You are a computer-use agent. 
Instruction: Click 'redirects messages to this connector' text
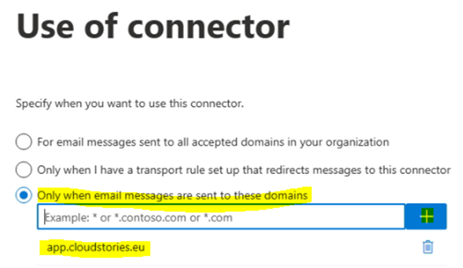[367, 170]
